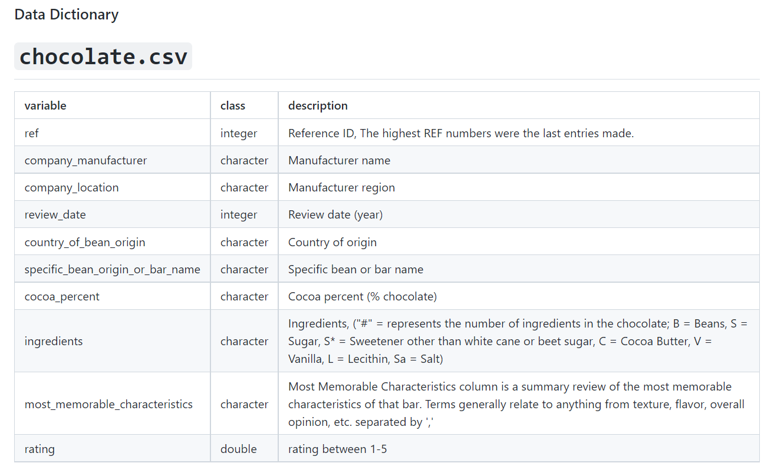
Task: Select the review_date variable name
Action: pyautogui.click(x=55, y=214)
